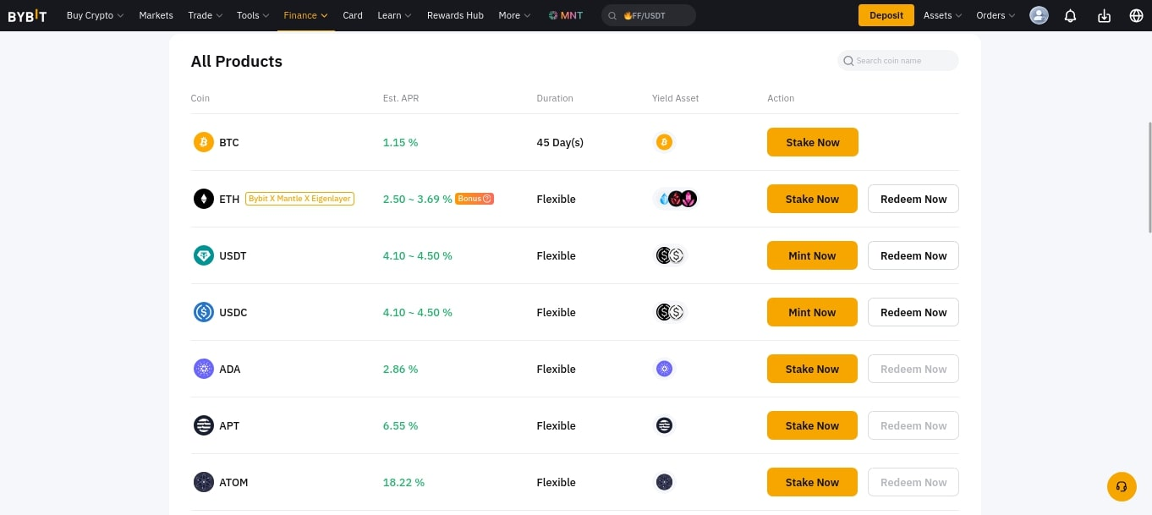Expand the Buy Crypto dropdown menu

[95, 15]
